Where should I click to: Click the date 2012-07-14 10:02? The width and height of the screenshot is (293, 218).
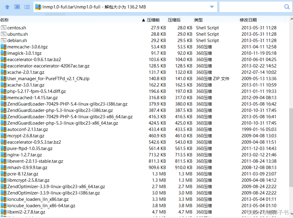pyautogui.click(x=259, y=72)
